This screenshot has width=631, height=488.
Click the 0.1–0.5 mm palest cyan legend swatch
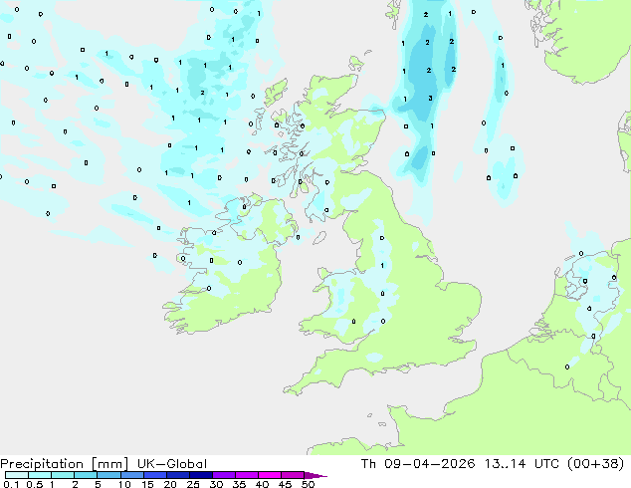pyautogui.click(x=17, y=475)
